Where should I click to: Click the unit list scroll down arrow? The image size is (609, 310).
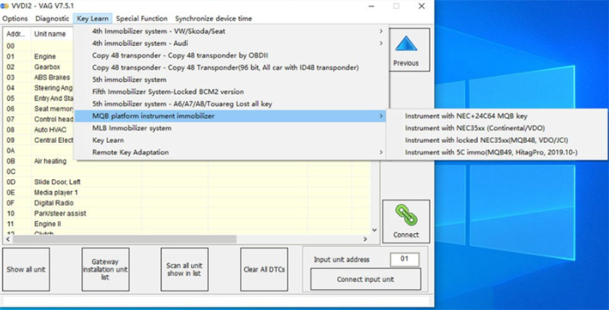(375, 229)
